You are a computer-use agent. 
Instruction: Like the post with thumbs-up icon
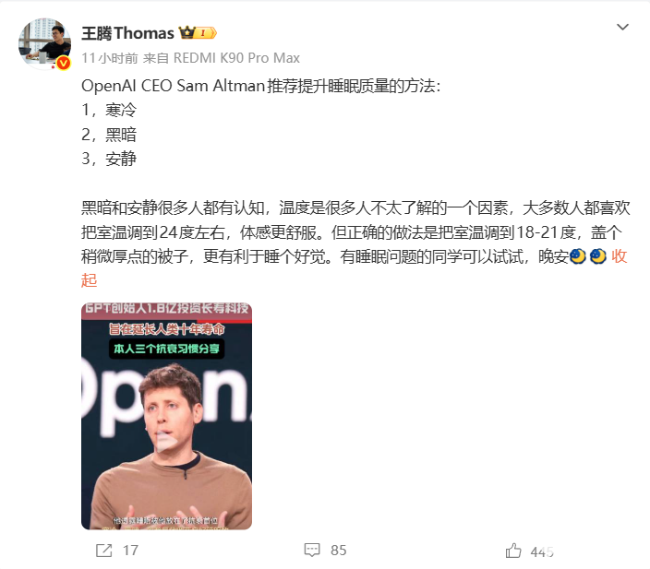[513, 551]
